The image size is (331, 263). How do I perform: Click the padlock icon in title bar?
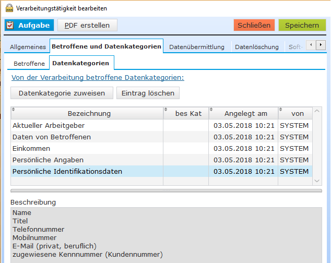pyautogui.click(x=9, y=8)
